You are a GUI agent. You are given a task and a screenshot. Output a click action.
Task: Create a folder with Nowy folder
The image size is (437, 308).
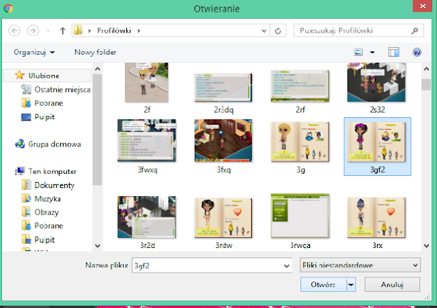96,52
